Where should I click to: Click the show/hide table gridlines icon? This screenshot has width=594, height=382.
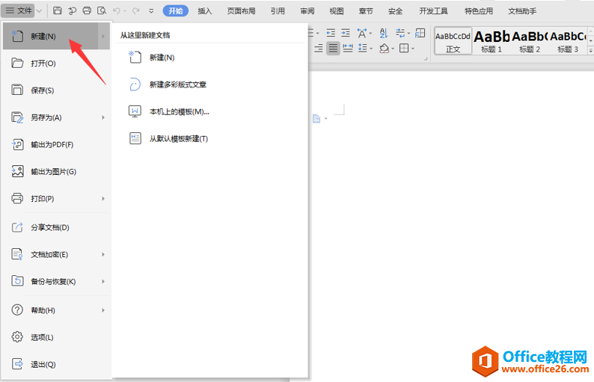point(420,34)
